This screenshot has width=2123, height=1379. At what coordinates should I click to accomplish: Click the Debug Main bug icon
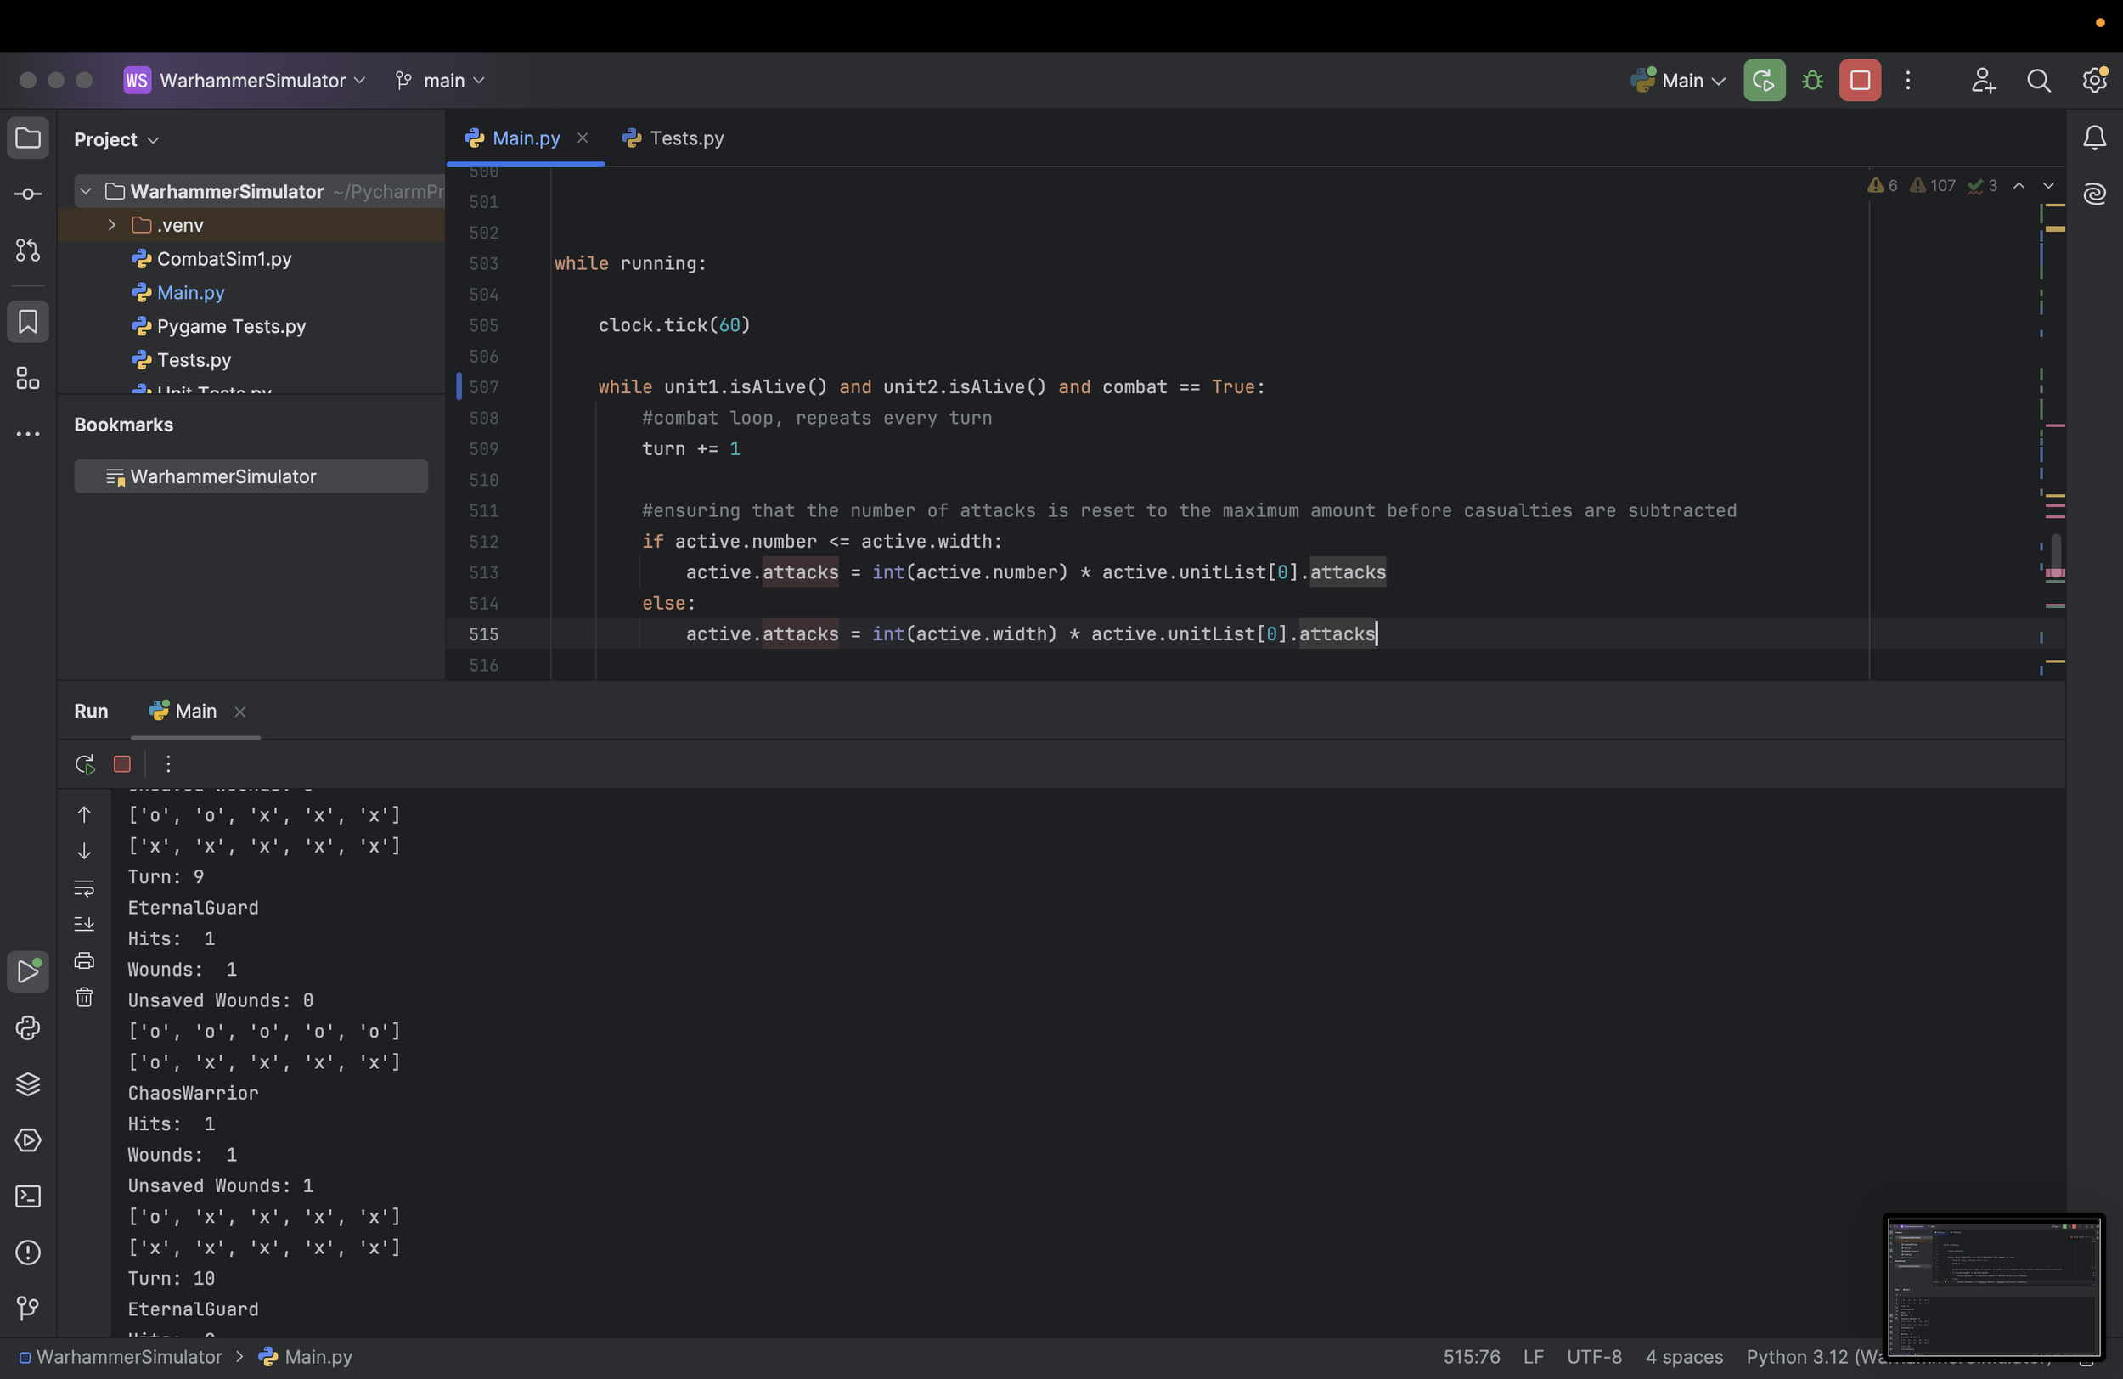tap(1812, 81)
